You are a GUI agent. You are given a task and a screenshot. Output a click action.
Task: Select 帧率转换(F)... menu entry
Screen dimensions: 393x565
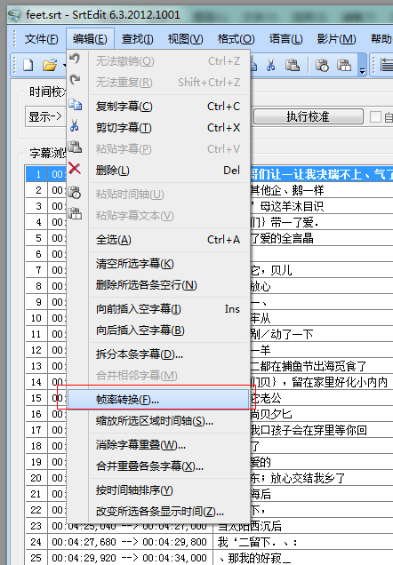tap(158, 400)
